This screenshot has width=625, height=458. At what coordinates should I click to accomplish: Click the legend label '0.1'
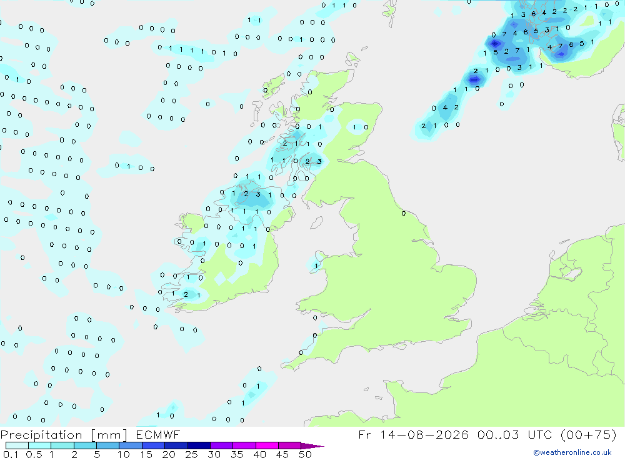point(11,454)
